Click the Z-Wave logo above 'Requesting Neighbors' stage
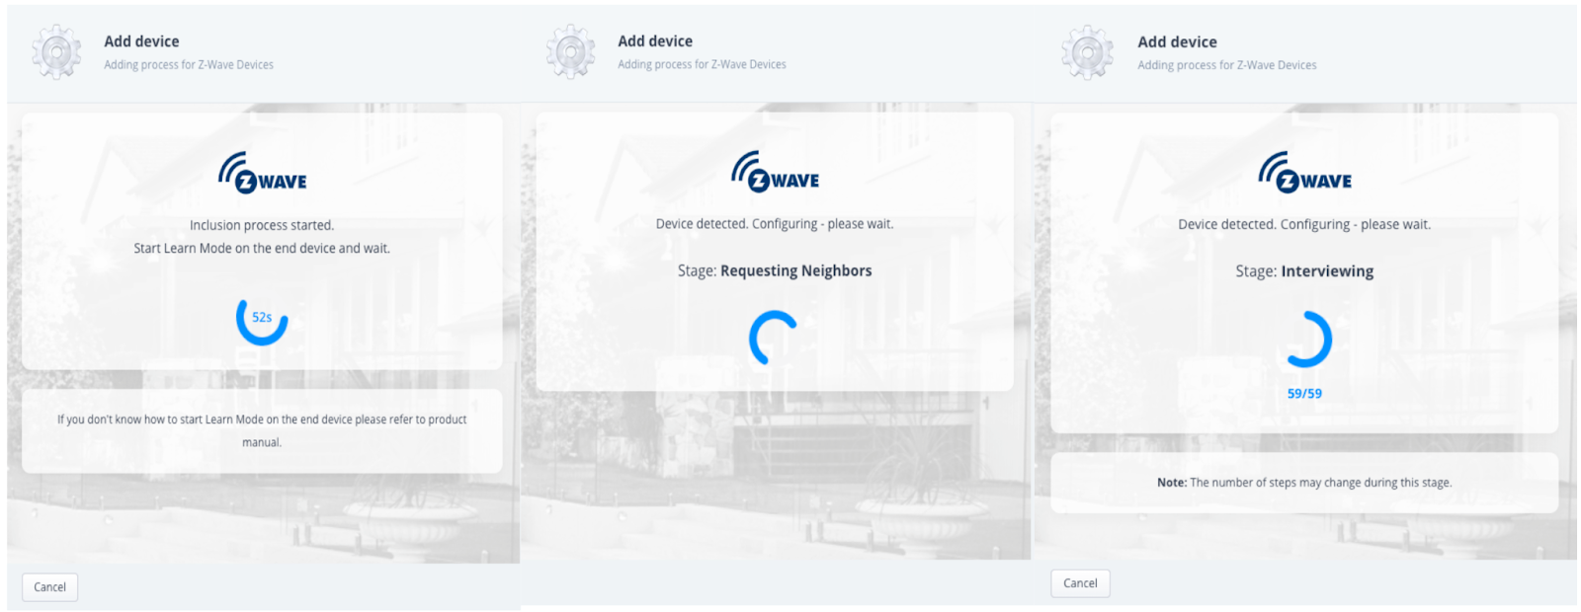 click(775, 172)
